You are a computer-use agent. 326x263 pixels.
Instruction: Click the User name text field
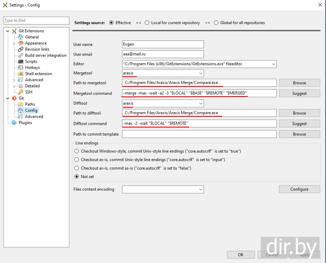(163, 45)
